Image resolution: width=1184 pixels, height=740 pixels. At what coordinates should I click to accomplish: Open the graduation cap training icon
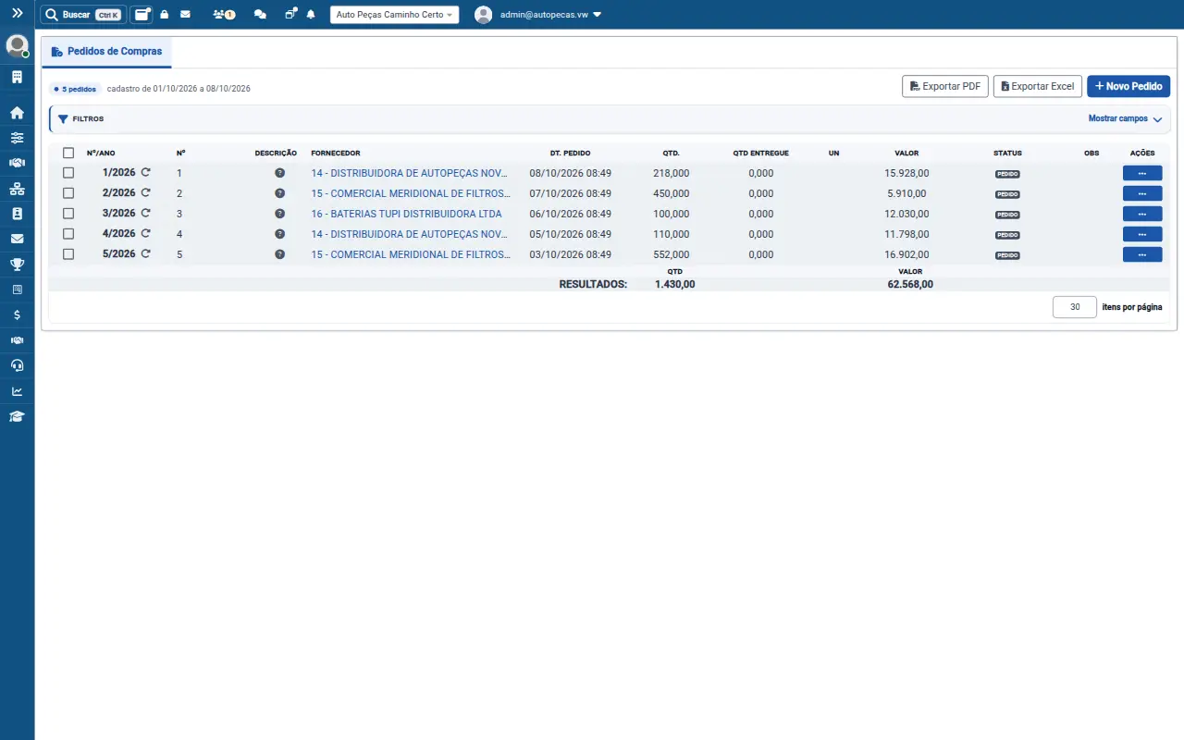coord(17,416)
